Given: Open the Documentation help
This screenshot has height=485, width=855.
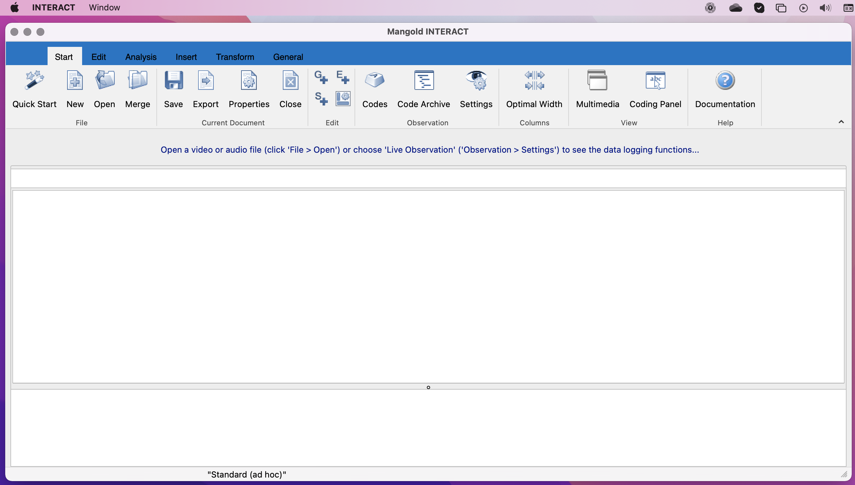Looking at the screenshot, I should [725, 89].
